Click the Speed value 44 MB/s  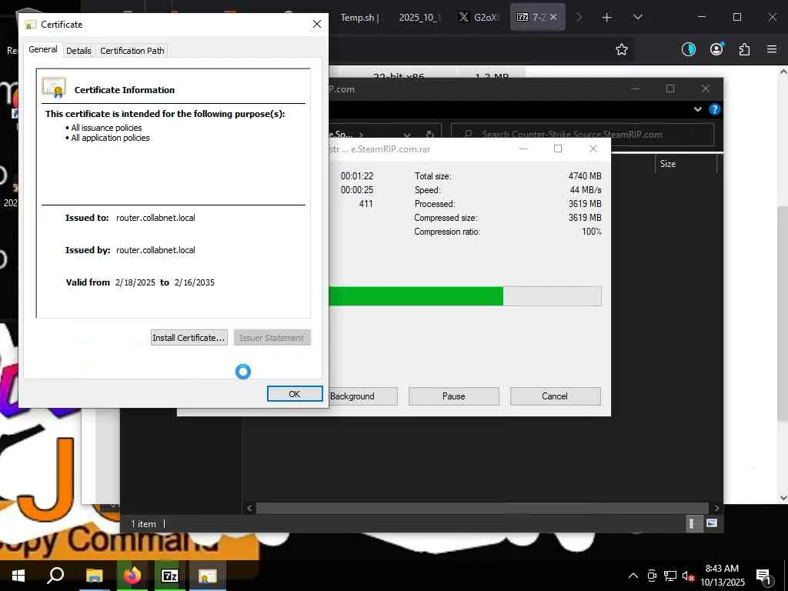586,190
